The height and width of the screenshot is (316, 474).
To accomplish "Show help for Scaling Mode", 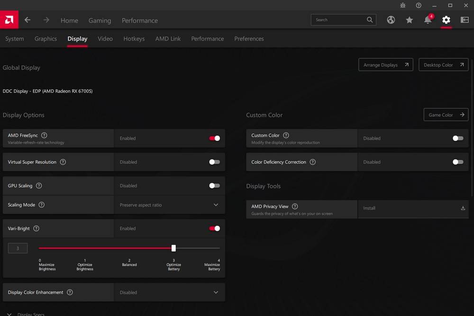I will 42,205.
